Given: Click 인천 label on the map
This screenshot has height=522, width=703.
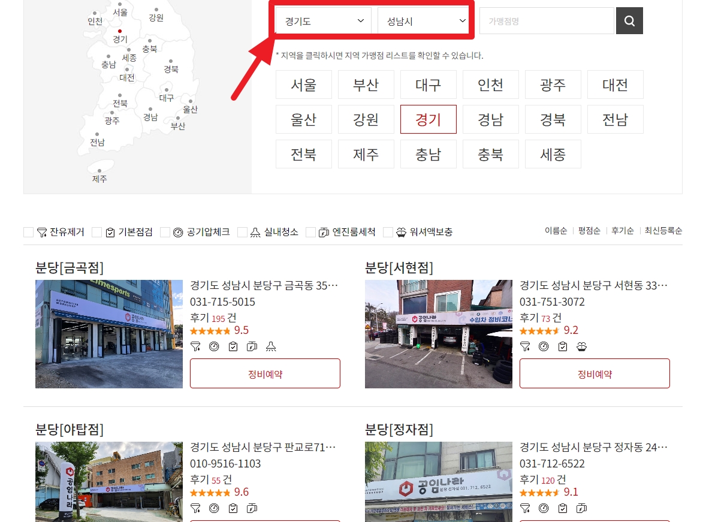Looking at the screenshot, I should click(95, 21).
